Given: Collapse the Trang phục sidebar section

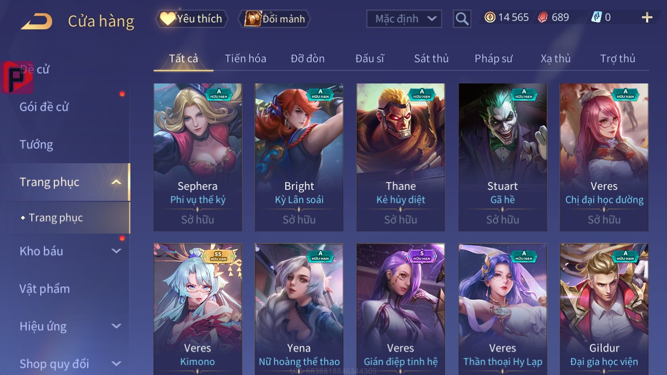Looking at the screenshot, I should tap(116, 182).
